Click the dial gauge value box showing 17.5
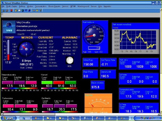This screenshot has width=162, height=121. click(94, 48)
